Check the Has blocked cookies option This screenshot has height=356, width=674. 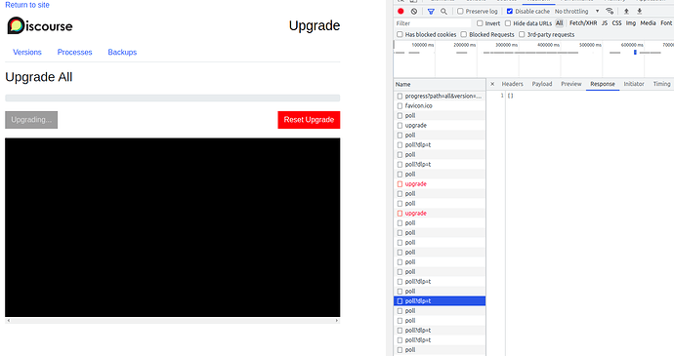point(400,34)
